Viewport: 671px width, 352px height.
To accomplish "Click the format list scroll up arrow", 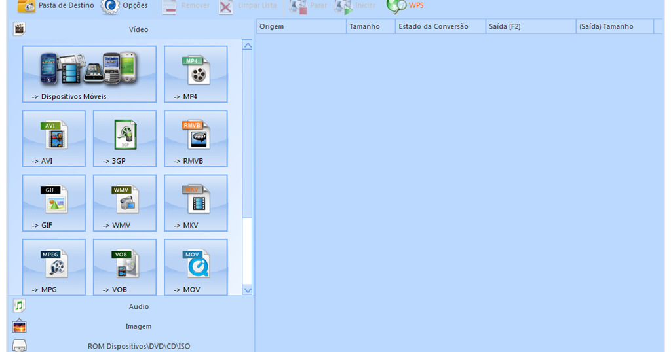I will click(247, 45).
